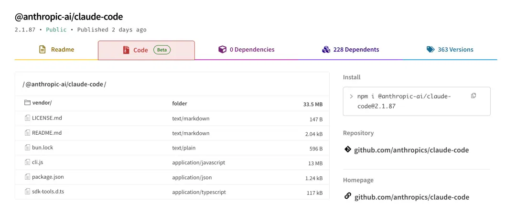Copy the npm install command
The width and height of the screenshot is (516, 214).
pos(473,96)
